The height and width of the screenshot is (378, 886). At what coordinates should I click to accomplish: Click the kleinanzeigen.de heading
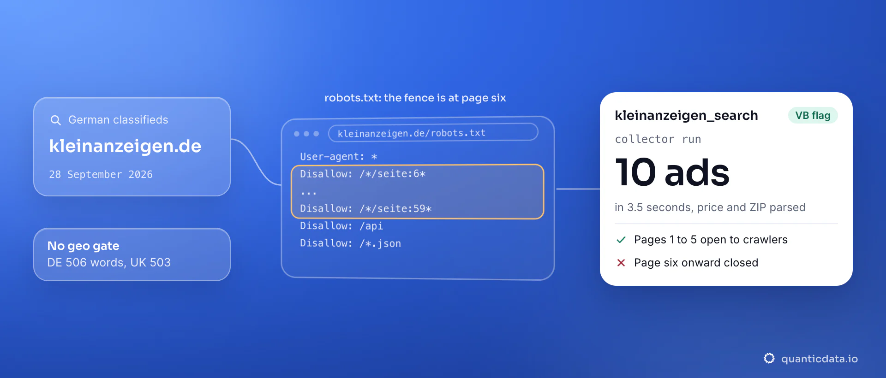click(126, 146)
